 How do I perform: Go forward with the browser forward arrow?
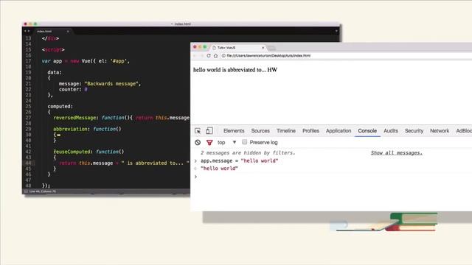[x=201, y=56]
